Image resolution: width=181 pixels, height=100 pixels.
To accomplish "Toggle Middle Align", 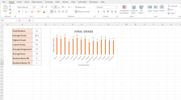I will (55, 7).
